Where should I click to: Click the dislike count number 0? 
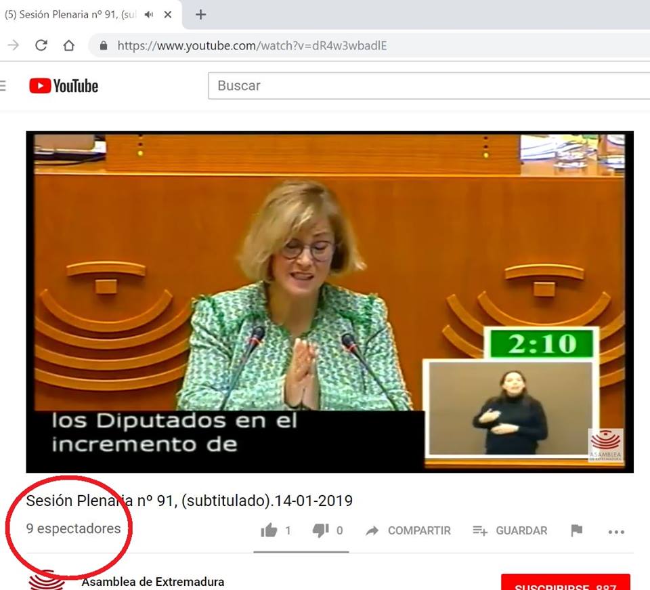(339, 530)
